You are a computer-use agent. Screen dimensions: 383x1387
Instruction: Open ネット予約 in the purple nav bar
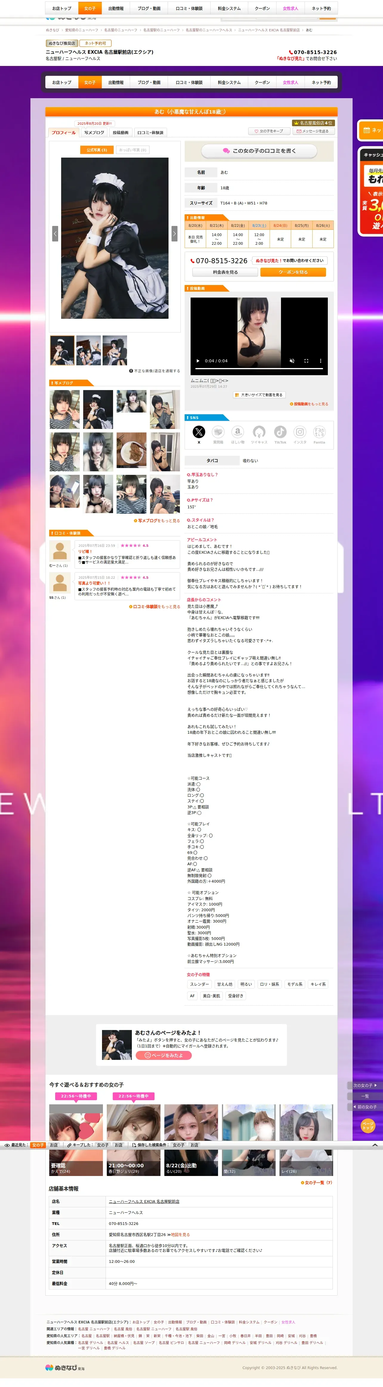coord(321,82)
